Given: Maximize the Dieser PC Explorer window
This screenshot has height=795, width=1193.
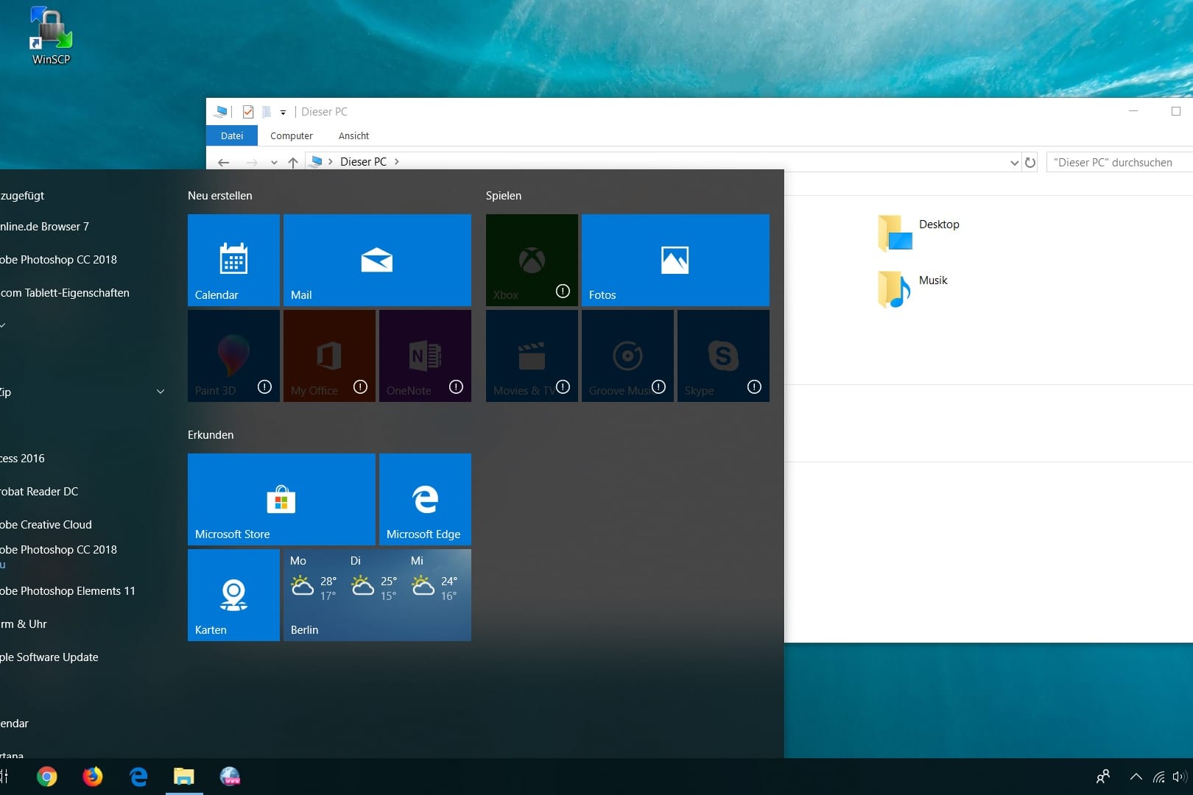Looking at the screenshot, I should [1176, 111].
